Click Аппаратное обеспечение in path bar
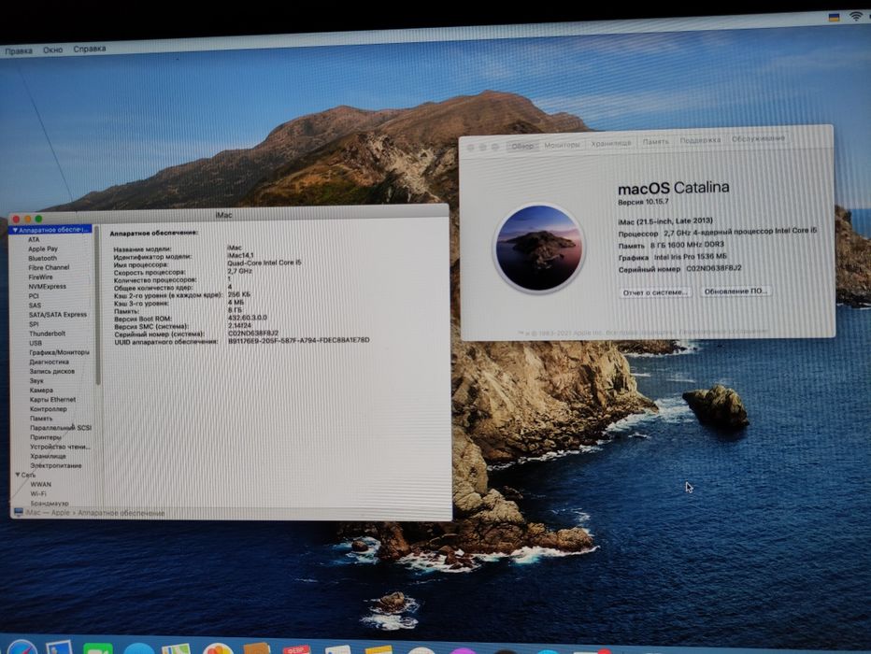Screen dimensions: 871x654 (121, 513)
